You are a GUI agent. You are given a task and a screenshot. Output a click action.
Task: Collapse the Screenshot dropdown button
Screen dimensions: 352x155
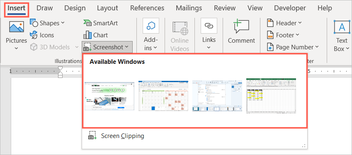click(107, 47)
